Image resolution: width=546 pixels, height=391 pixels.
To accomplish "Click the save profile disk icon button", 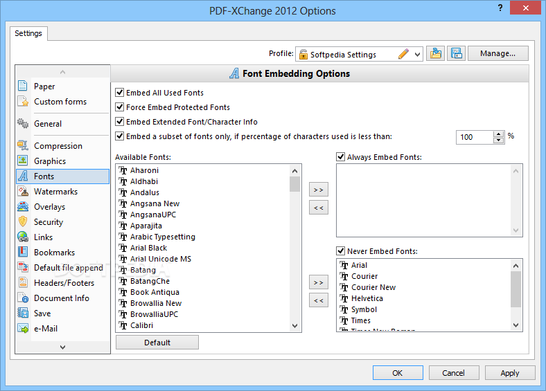I will pos(456,53).
